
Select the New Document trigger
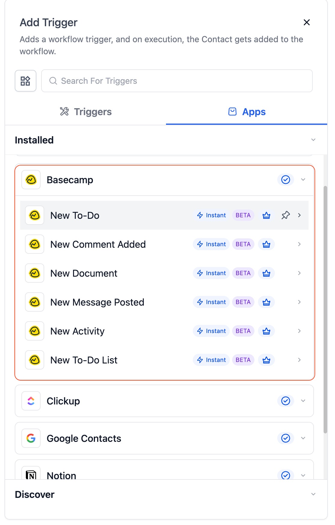pyautogui.click(x=164, y=273)
